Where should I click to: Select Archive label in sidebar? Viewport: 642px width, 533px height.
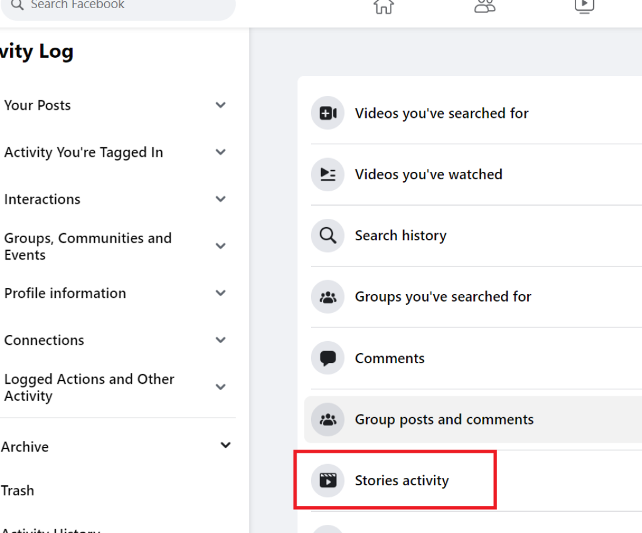click(x=25, y=446)
